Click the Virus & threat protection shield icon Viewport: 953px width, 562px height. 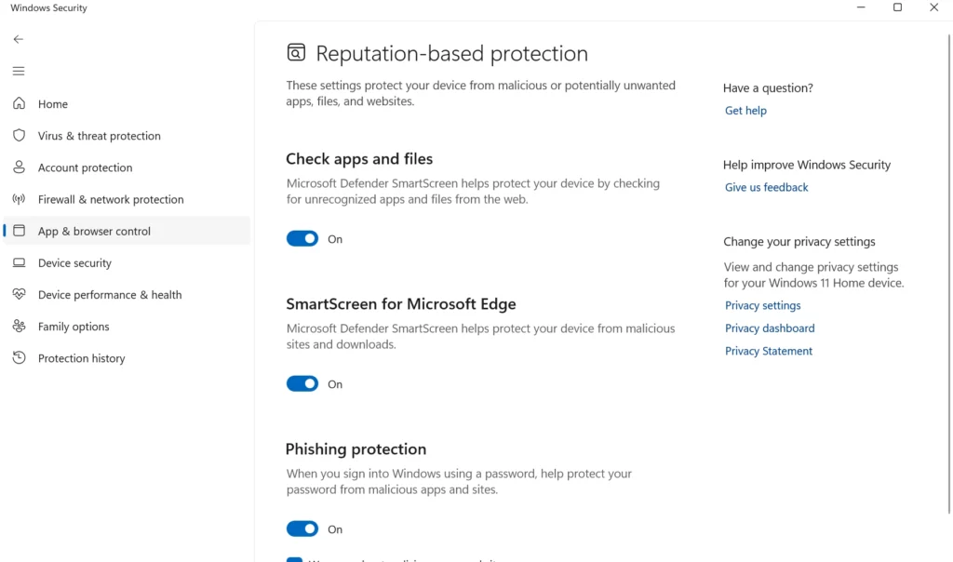(19, 135)
